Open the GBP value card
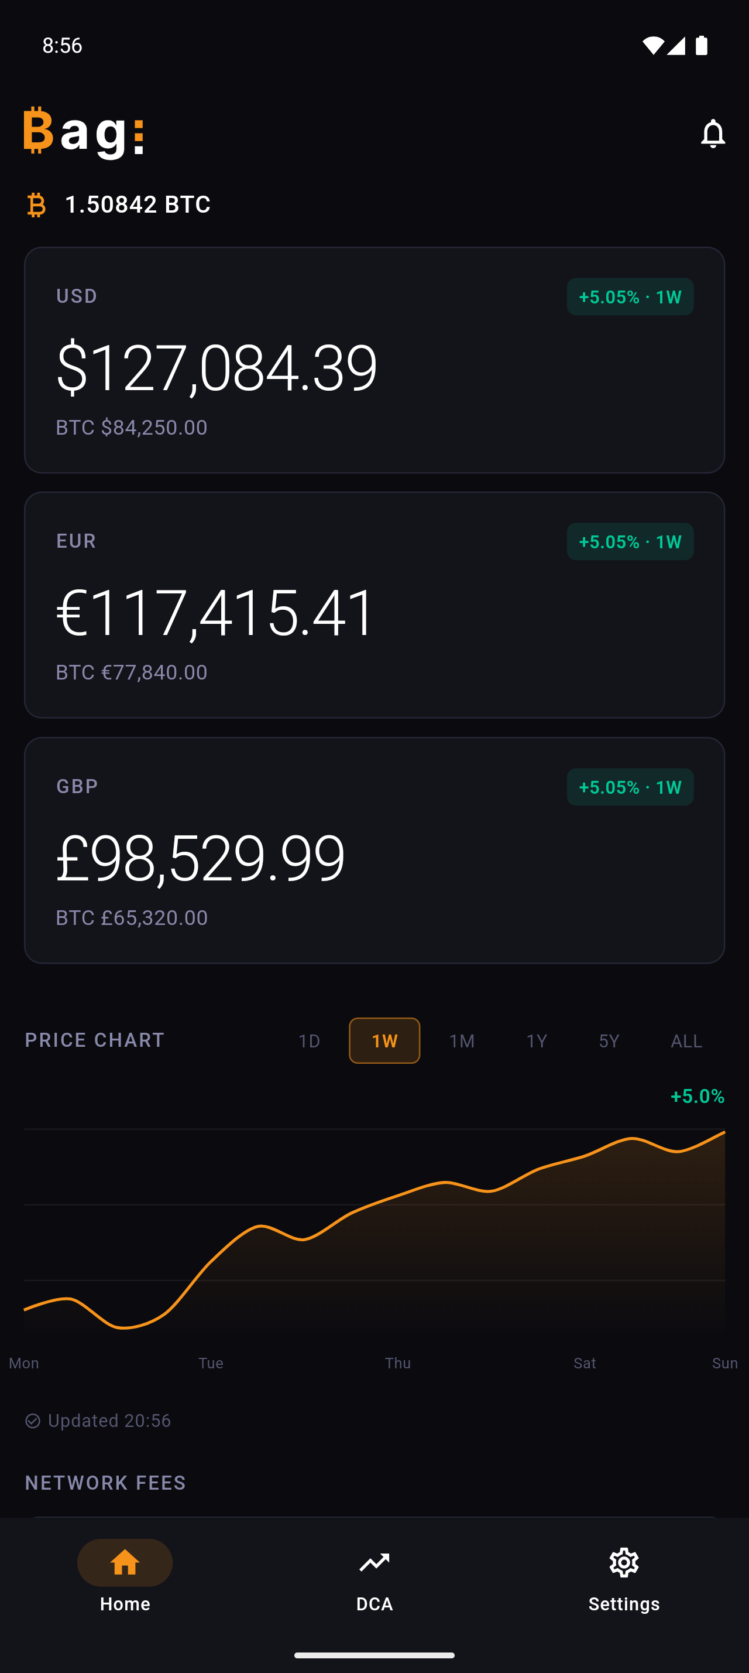 [374, 850]
